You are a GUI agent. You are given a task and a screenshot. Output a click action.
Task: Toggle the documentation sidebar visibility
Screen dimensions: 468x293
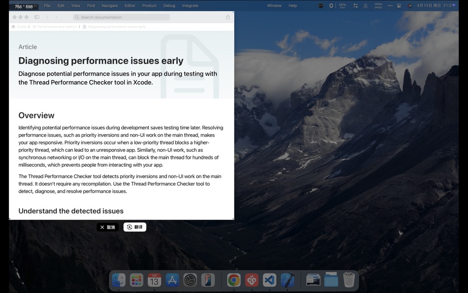point(36,16)
